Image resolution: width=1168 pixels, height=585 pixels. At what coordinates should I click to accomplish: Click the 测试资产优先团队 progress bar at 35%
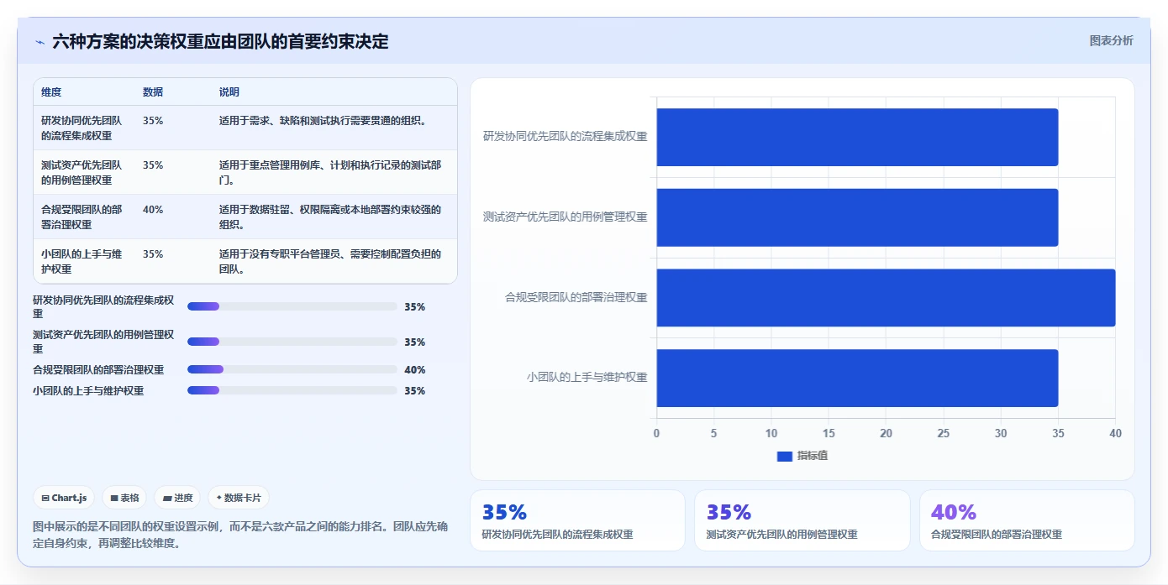pyautogui.click(x=292, y=342)
